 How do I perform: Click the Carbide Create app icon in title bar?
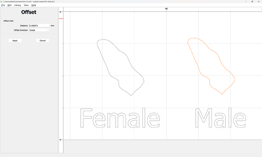point(2,2)
